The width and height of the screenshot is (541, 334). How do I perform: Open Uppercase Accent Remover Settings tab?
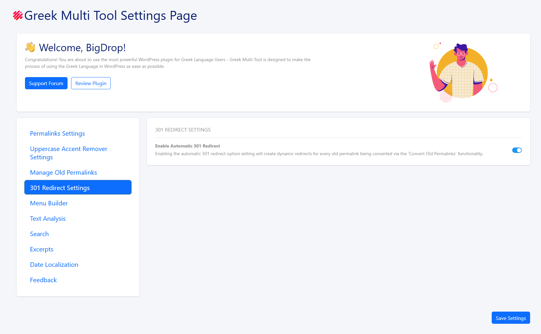click(x=69, y=153)
